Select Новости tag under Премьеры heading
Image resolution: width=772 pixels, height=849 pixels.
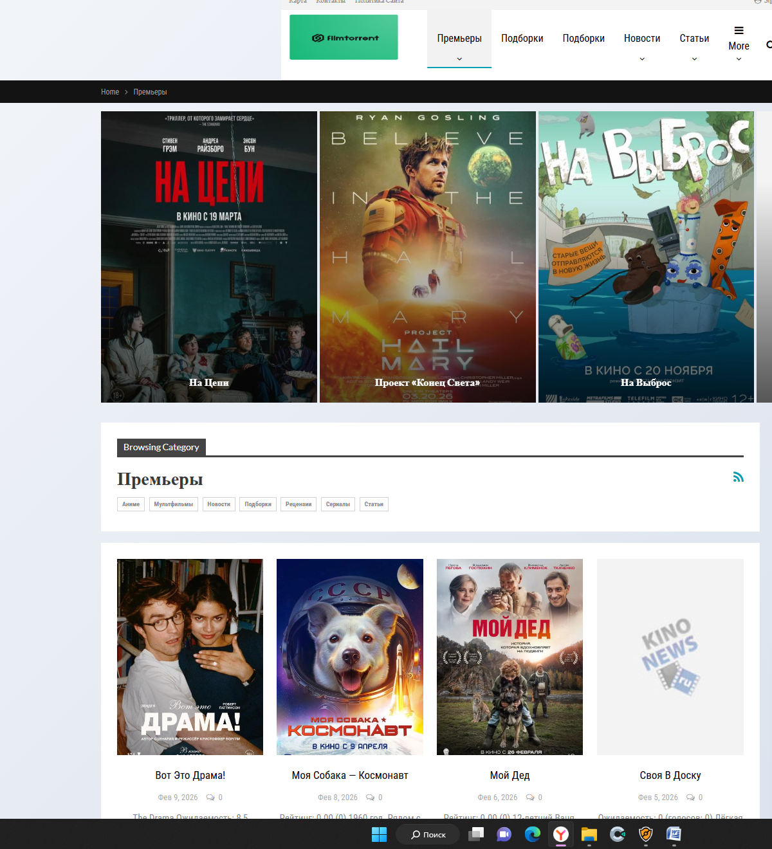coord(219,504)
